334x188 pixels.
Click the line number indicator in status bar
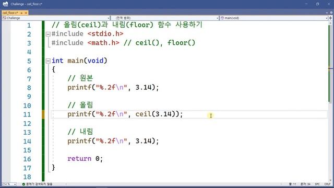point(292,184)
